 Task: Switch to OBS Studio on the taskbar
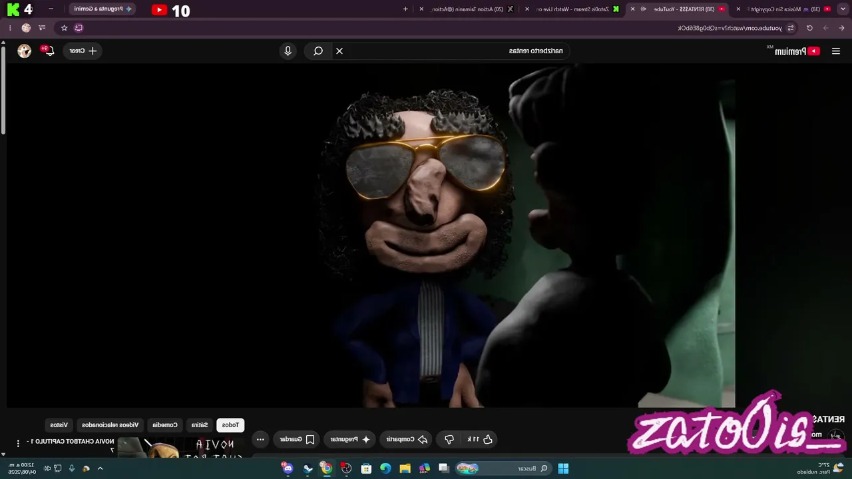346,468
